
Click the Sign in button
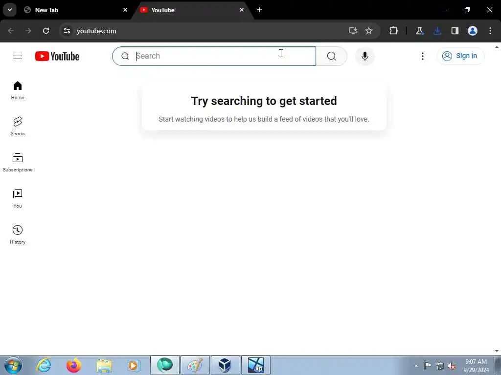[x=460, y=56]
